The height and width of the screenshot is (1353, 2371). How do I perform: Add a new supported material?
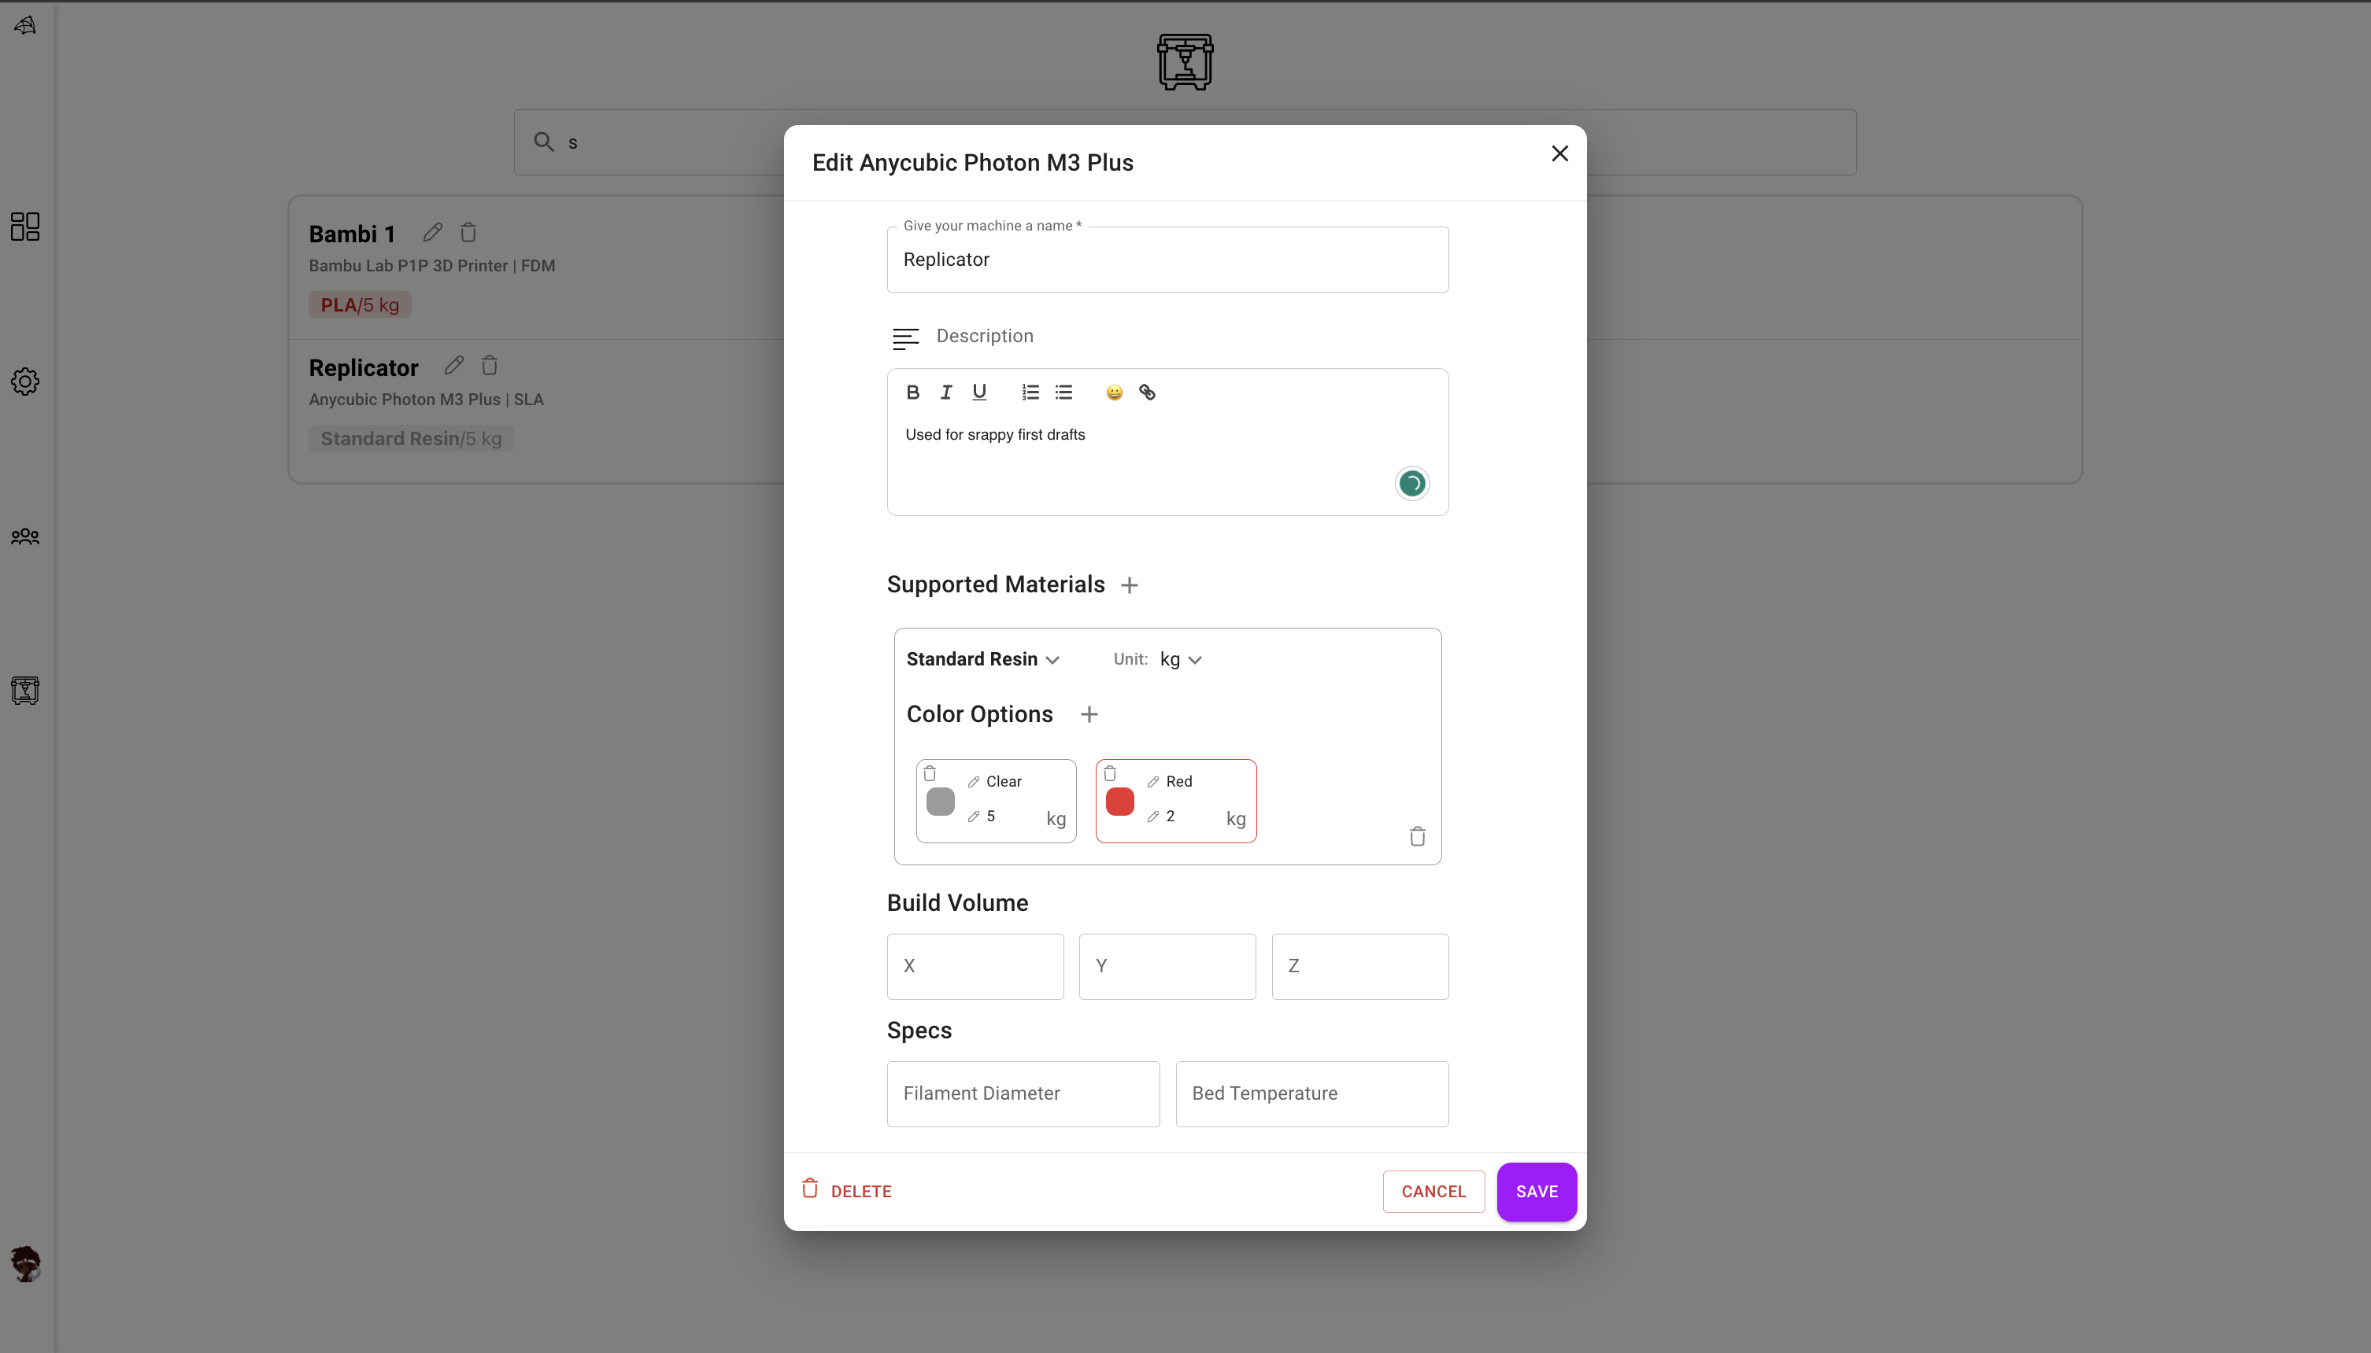[1129, 585]
